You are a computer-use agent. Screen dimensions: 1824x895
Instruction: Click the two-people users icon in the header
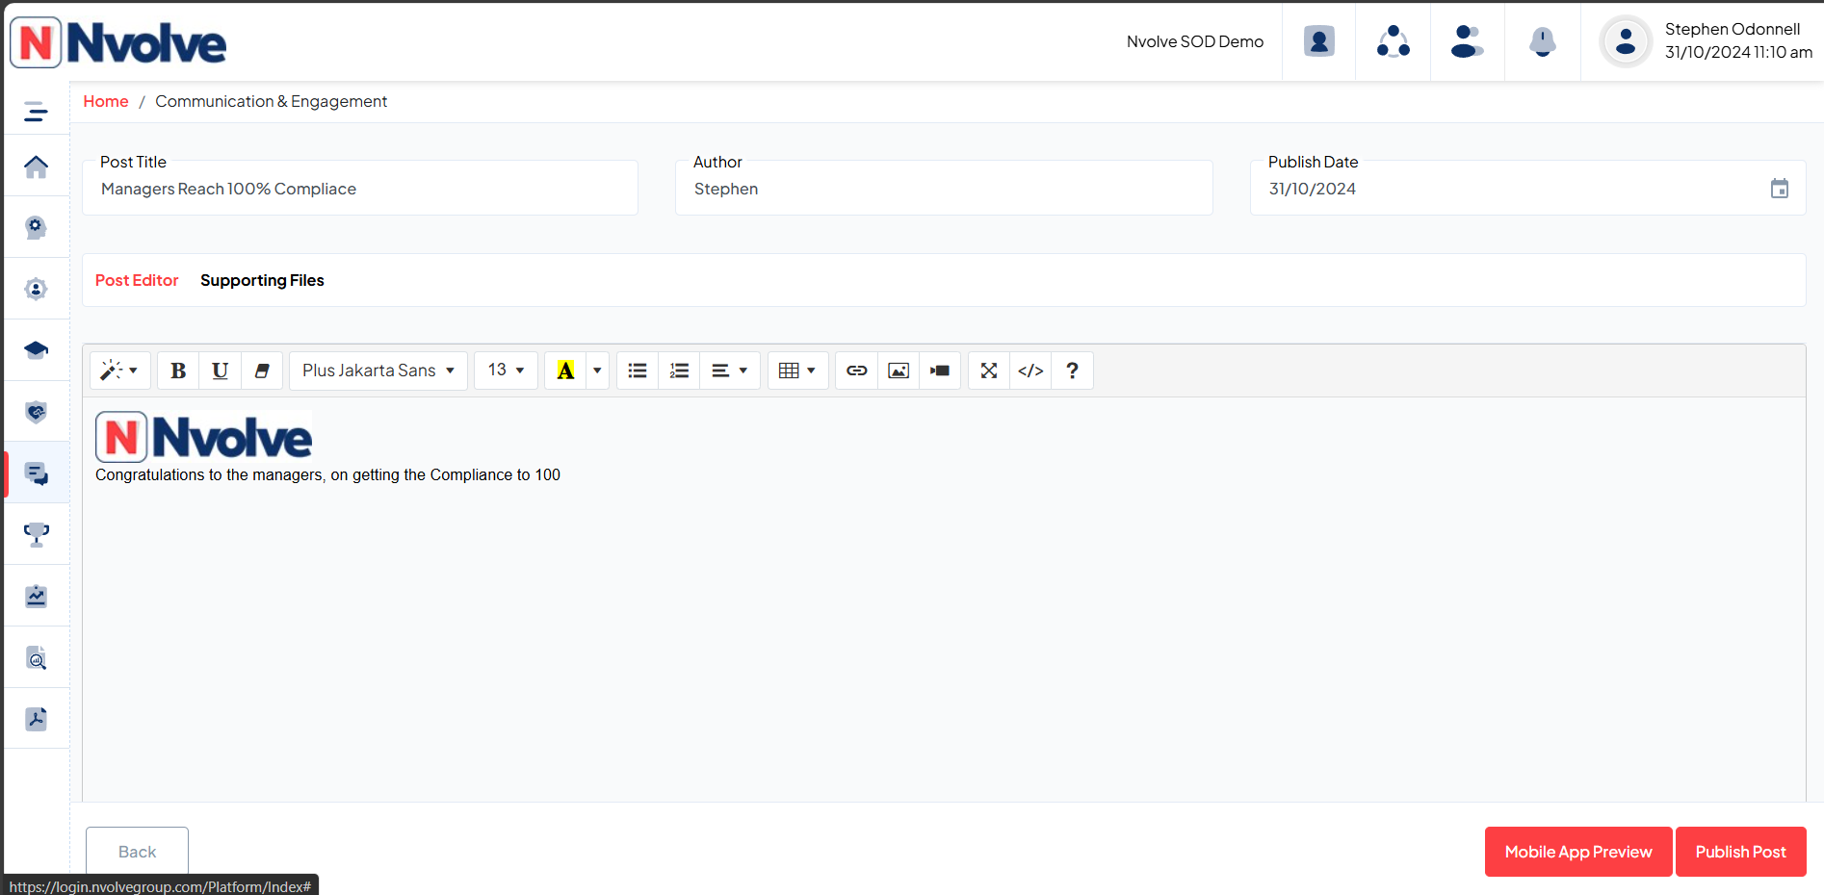[1467, 41]
